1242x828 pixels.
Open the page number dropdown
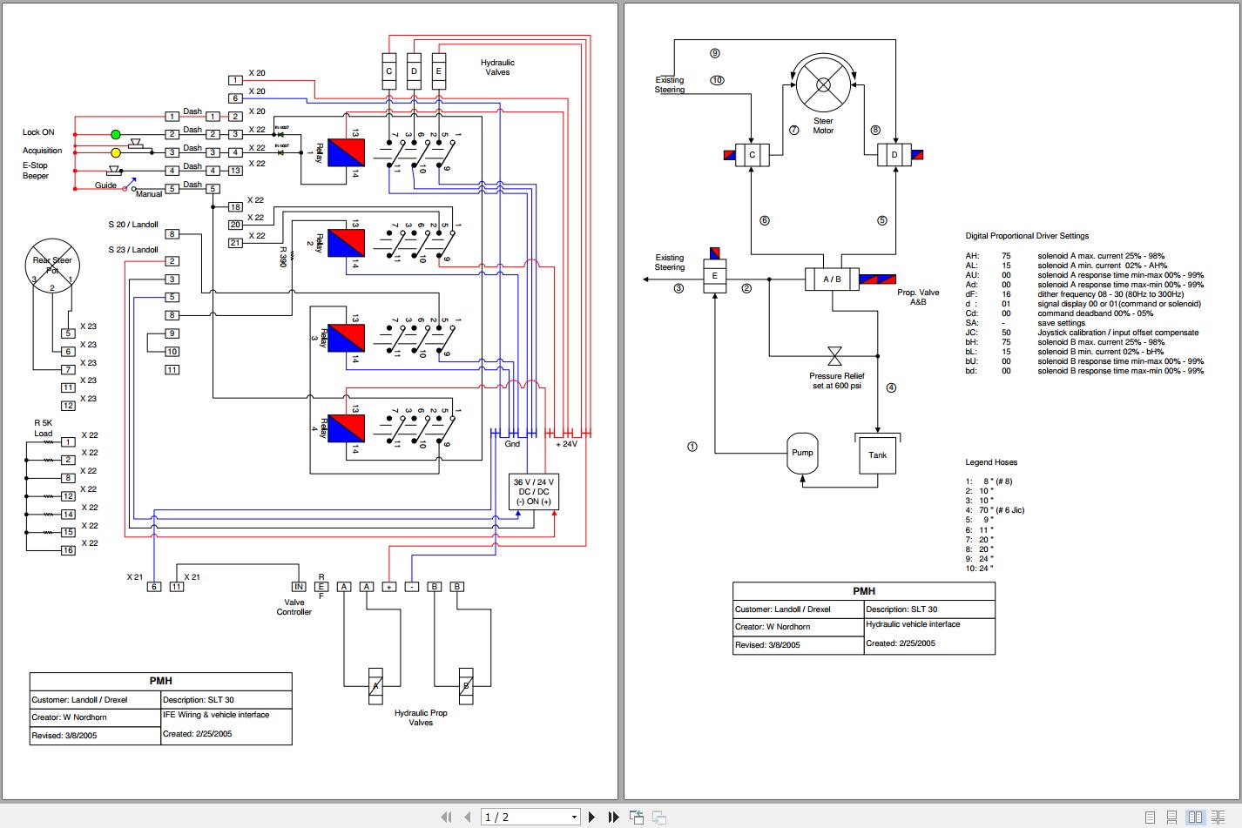point(574,816)
